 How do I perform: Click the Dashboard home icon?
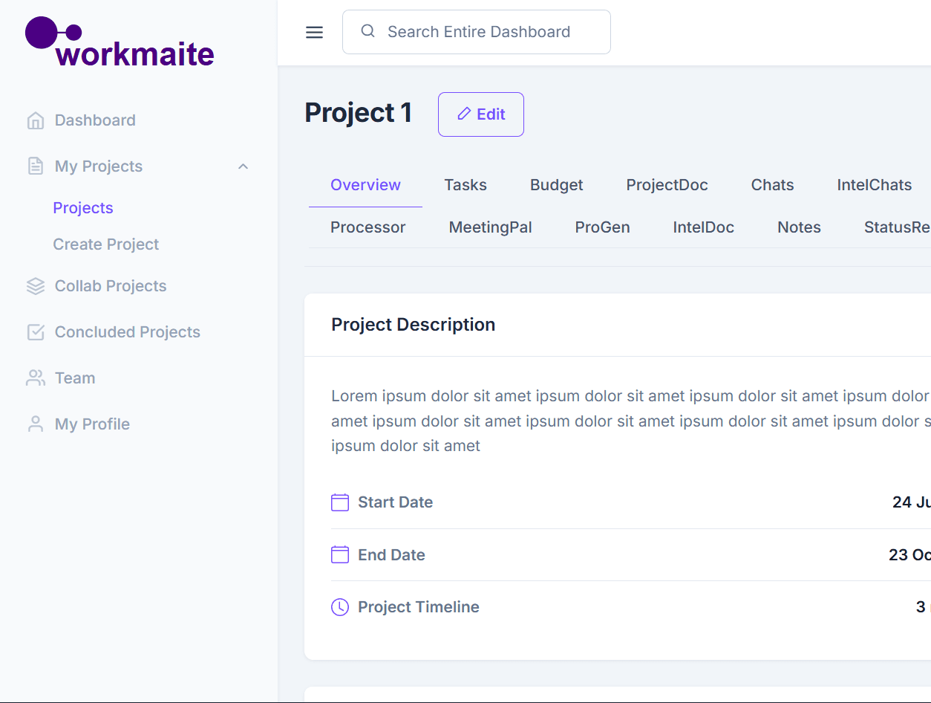click(x=35, y=120)
